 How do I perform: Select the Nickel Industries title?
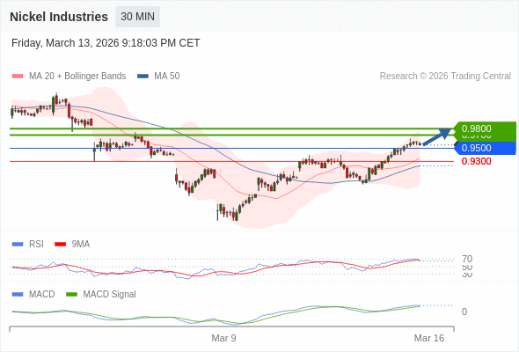click(x=59, y=17)
